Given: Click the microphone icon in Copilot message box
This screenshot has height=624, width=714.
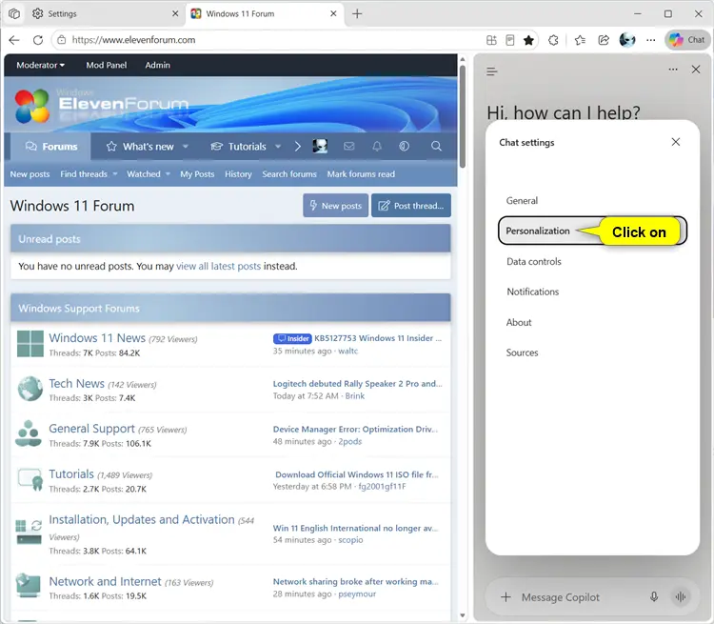Looking at the screenshot, I should 653,596.
